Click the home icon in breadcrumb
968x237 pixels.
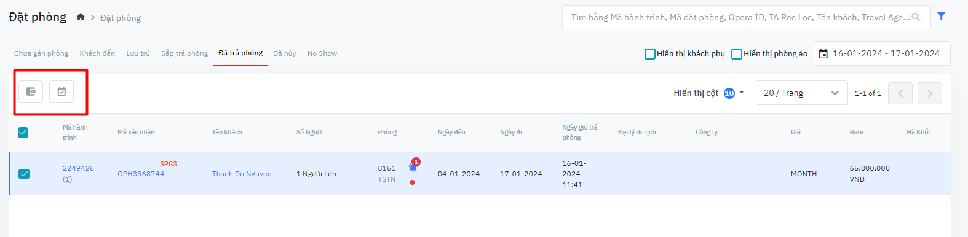[81, 17]
